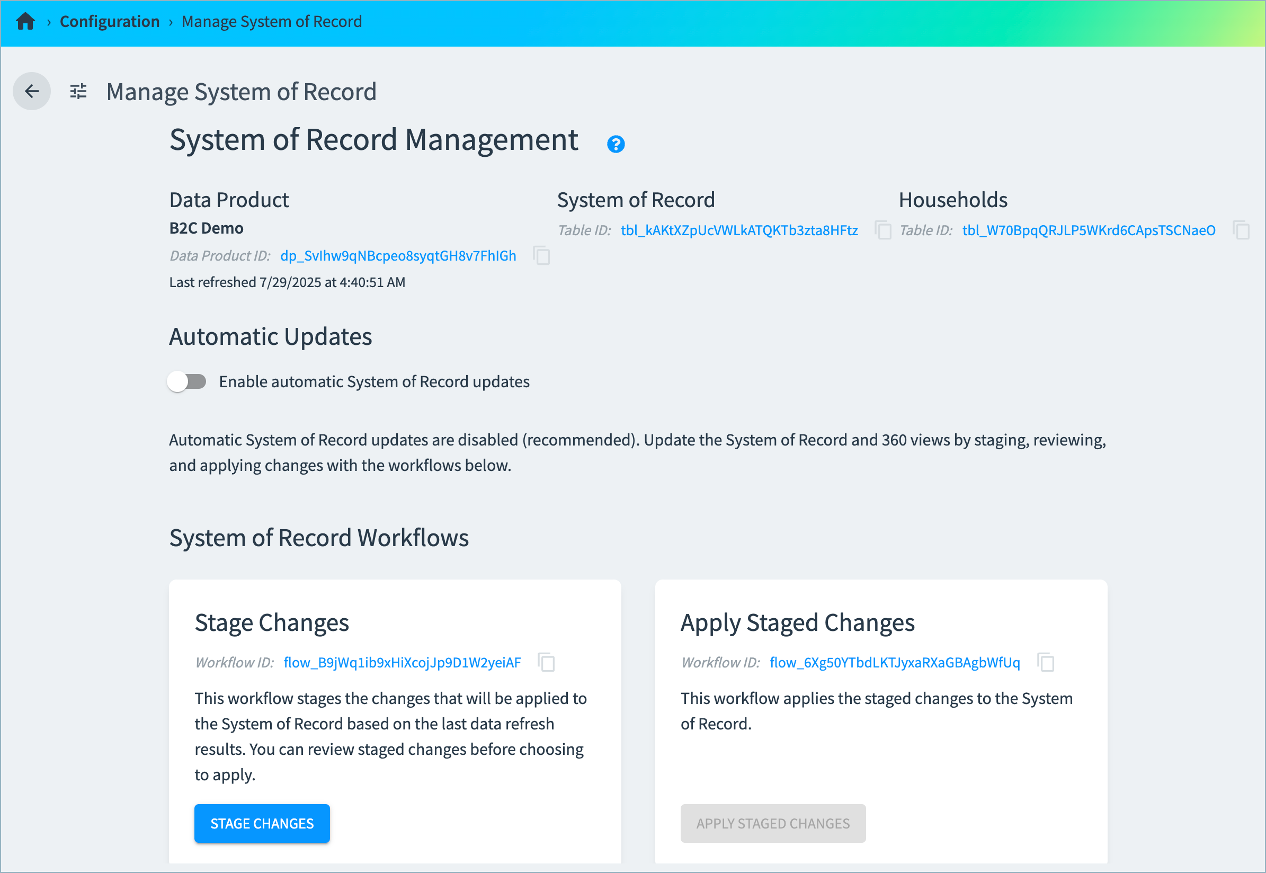The image size is (1266, 873).
Task: Copy the Households table ID
Action: click(1241, 230)
